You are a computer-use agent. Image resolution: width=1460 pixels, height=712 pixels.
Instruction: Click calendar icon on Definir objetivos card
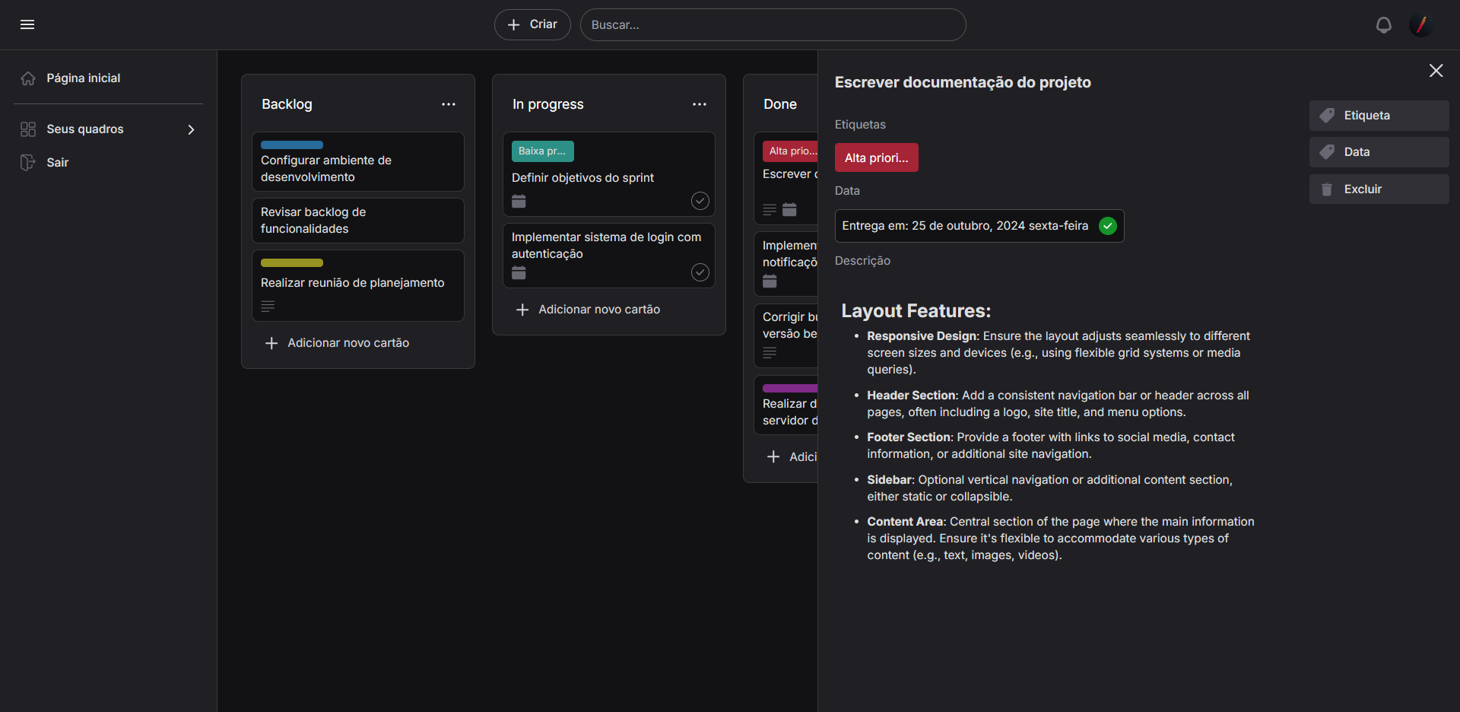(x=519, y=201)
